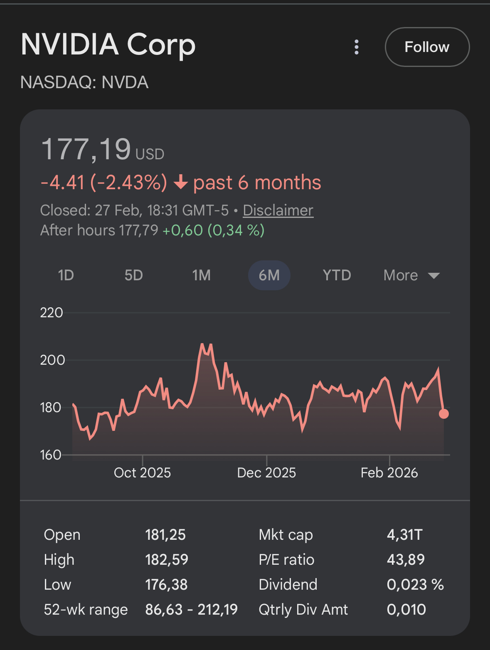Click the Mkt cap value 4,31T
The image size is (490, 650).
coord(404,535)
